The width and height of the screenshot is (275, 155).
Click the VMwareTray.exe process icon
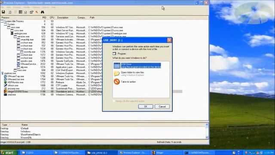[6, 76]
